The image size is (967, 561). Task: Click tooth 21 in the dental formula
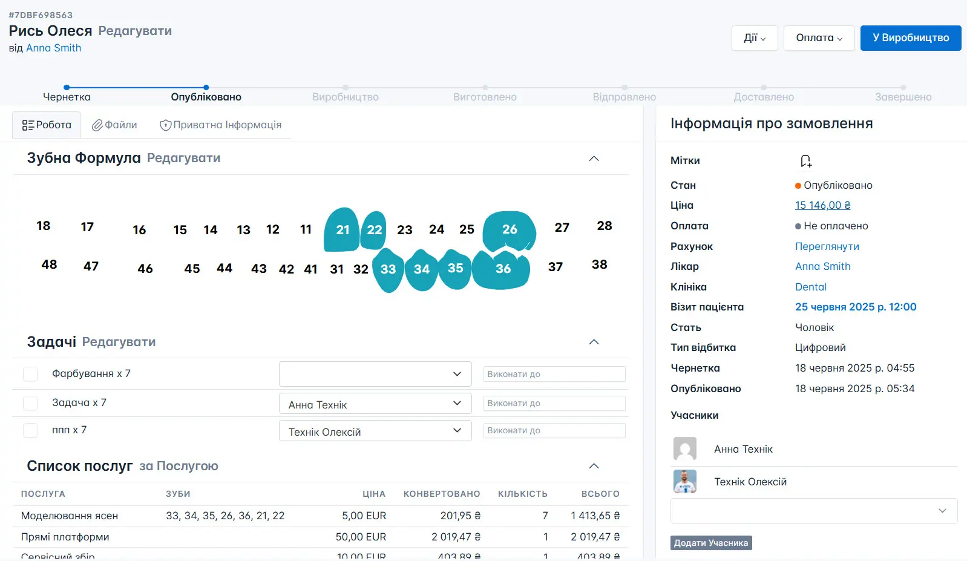tap(343, 230)
